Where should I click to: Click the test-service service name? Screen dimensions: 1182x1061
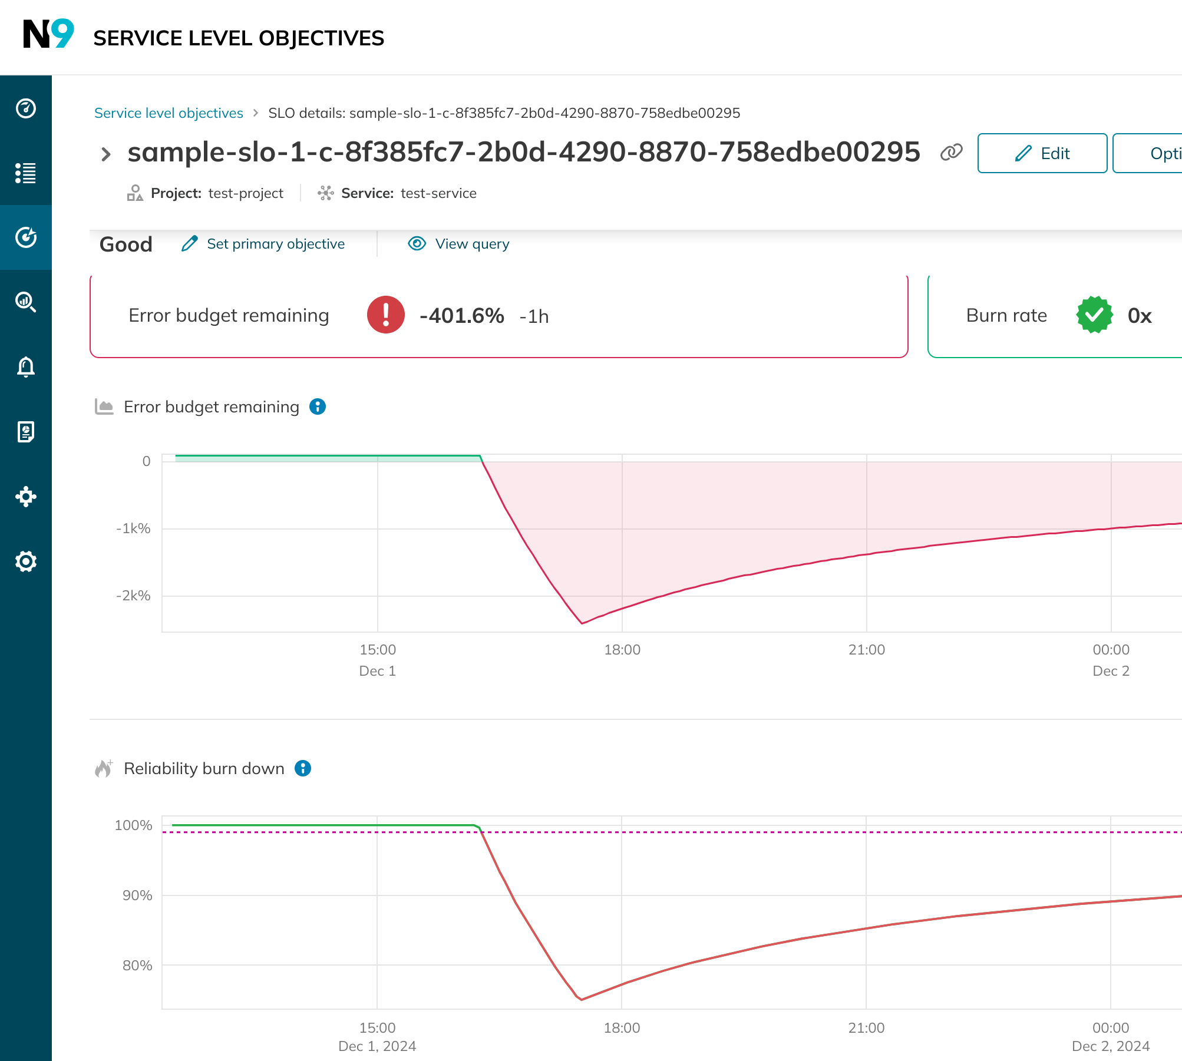click(439, 193)
